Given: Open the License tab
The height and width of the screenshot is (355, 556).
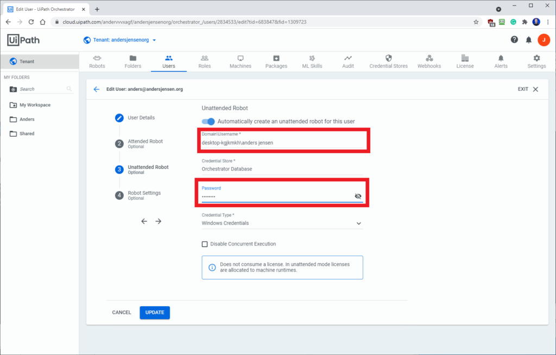Looking at the screenshot, I should click(x=465, y=62).
